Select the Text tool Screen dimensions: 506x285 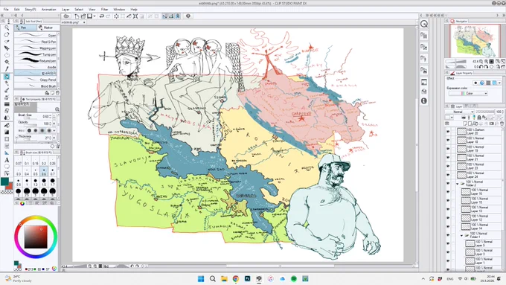point(7,160)
